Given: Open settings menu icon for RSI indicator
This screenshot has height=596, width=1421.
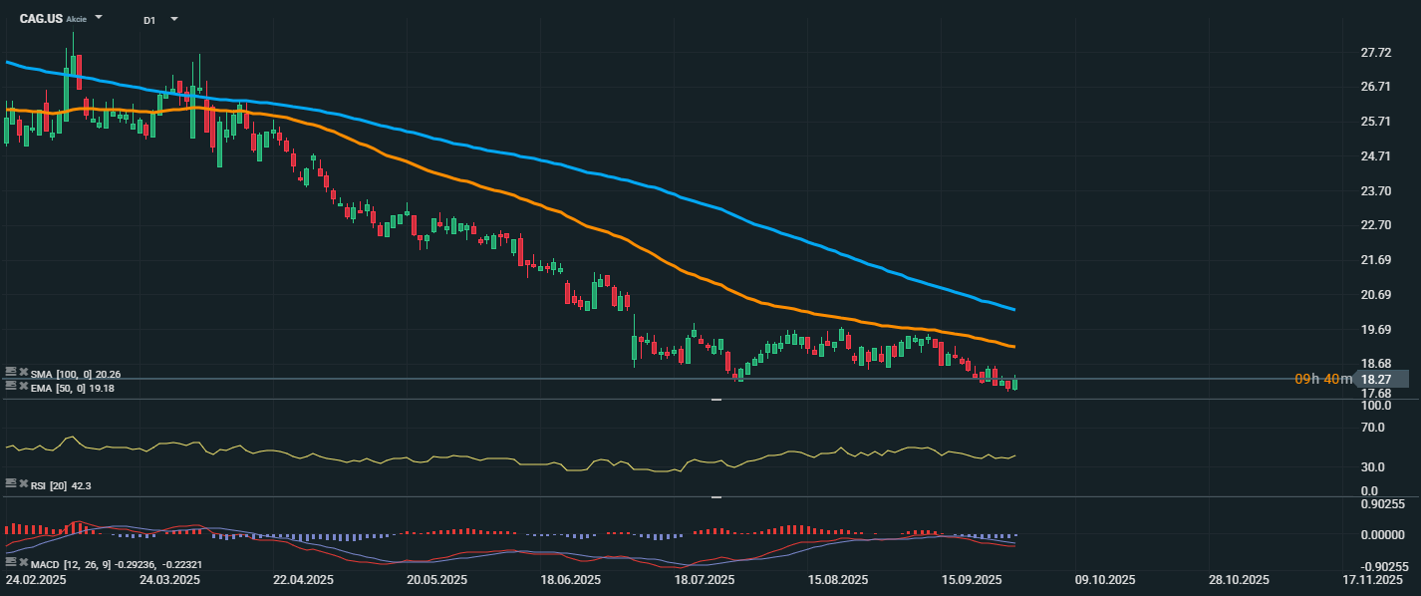Looking at the screenshot, I should [10, 482].
